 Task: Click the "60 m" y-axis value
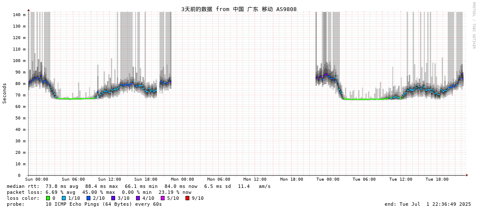point(21,107)
